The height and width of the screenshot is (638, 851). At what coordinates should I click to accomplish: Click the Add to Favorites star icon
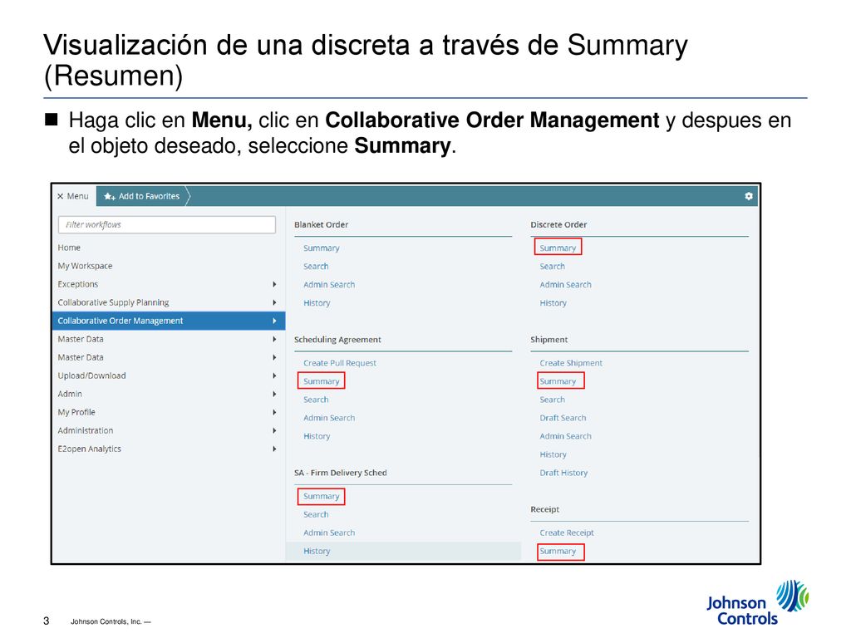[110, 196]
